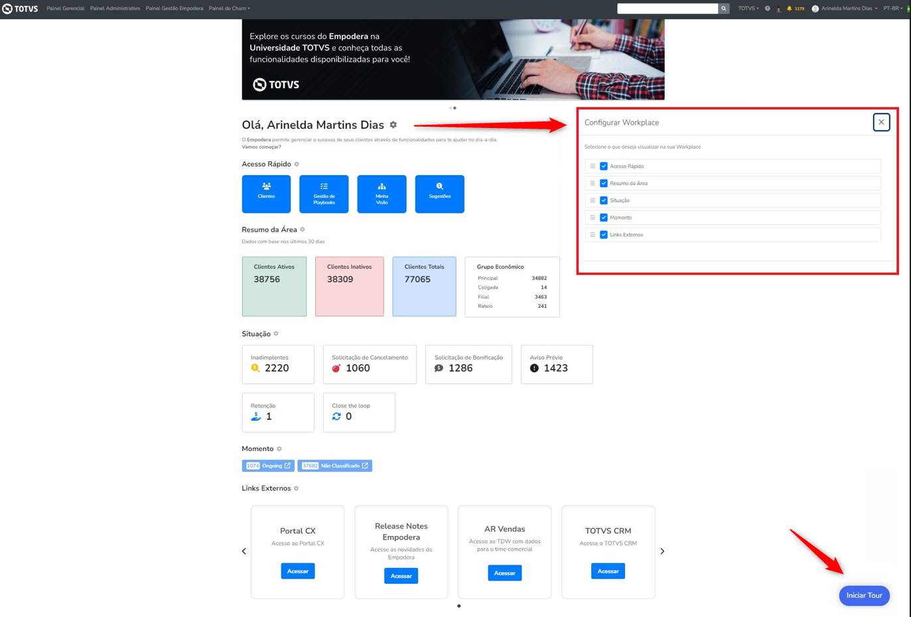Viewport: 911px width, 617px height.
Task: Click the Rateio row in Grupo Econômico
Action: (x=512, y=307)
